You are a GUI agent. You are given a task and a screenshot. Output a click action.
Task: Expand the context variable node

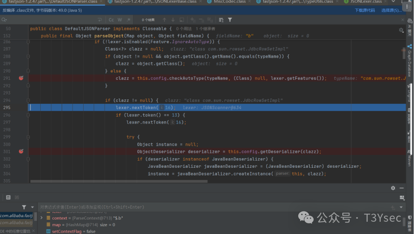pyautogui.click(x=41, y=218)
